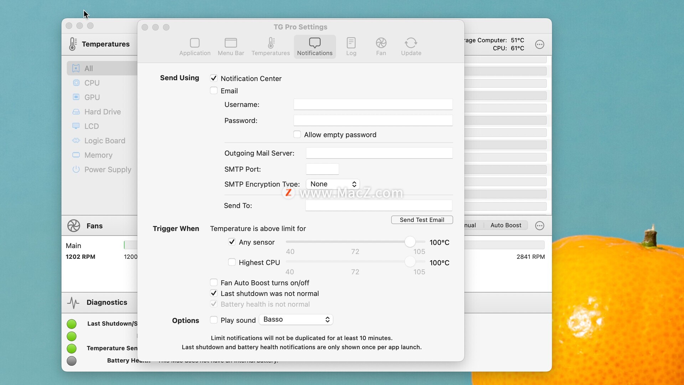Select Power Supply in the sidebar
Viewport: 684px width, 385px height.
[x=102, y=170]
